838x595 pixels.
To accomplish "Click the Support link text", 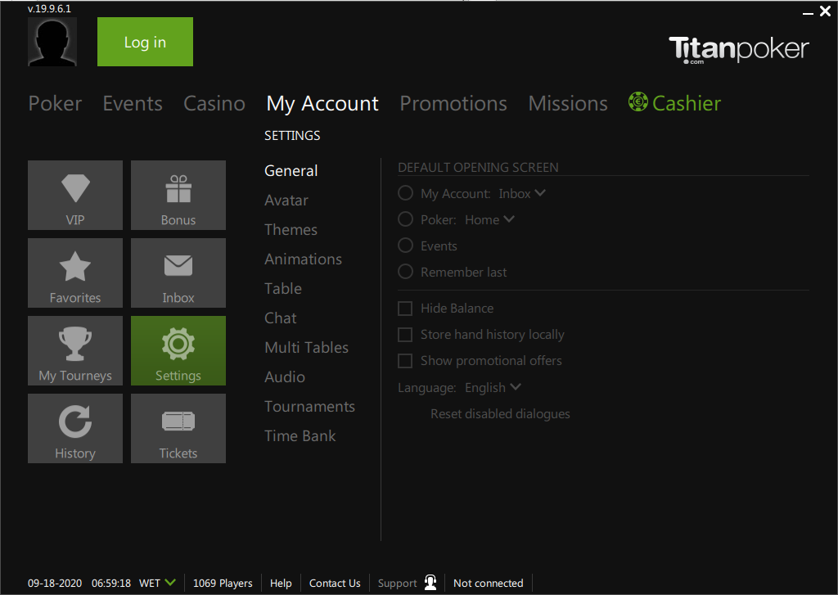I will tap(397, 583).
